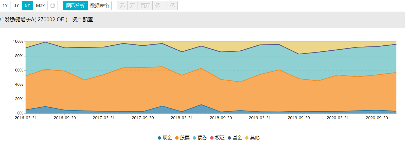Hide the 股票 series in legend
Screen dimensions: 405x144
pyautogui.click(x=177, y=138)
